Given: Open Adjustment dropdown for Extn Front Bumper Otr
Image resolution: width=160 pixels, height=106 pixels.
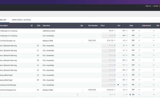Looking at the screenshot, I should click(154, 90).
